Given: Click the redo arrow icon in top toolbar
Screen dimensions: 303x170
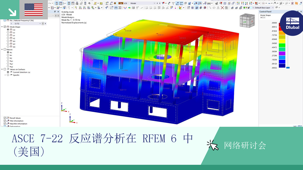Looking at the screenshot, I should click(49, 3).
